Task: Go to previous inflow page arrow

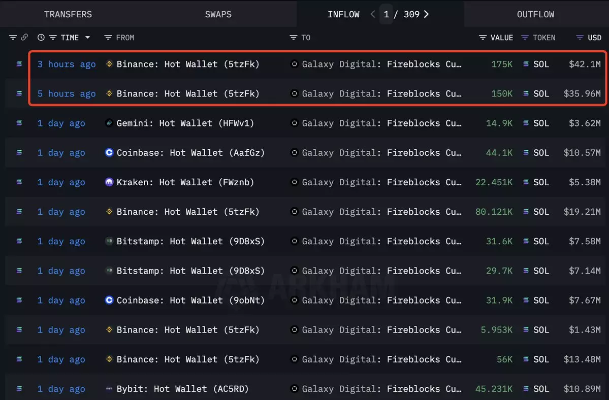Action: click(x=372, y=14)
